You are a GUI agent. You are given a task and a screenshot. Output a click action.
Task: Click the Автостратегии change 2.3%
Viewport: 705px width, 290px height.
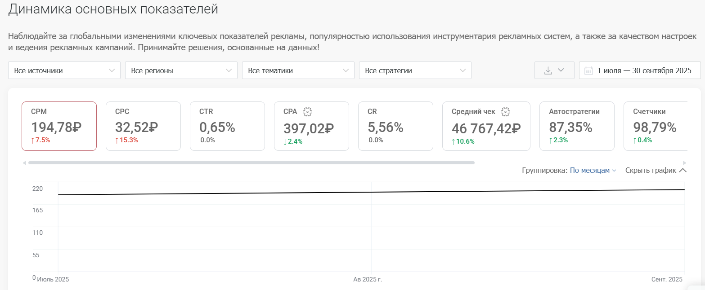561,140
